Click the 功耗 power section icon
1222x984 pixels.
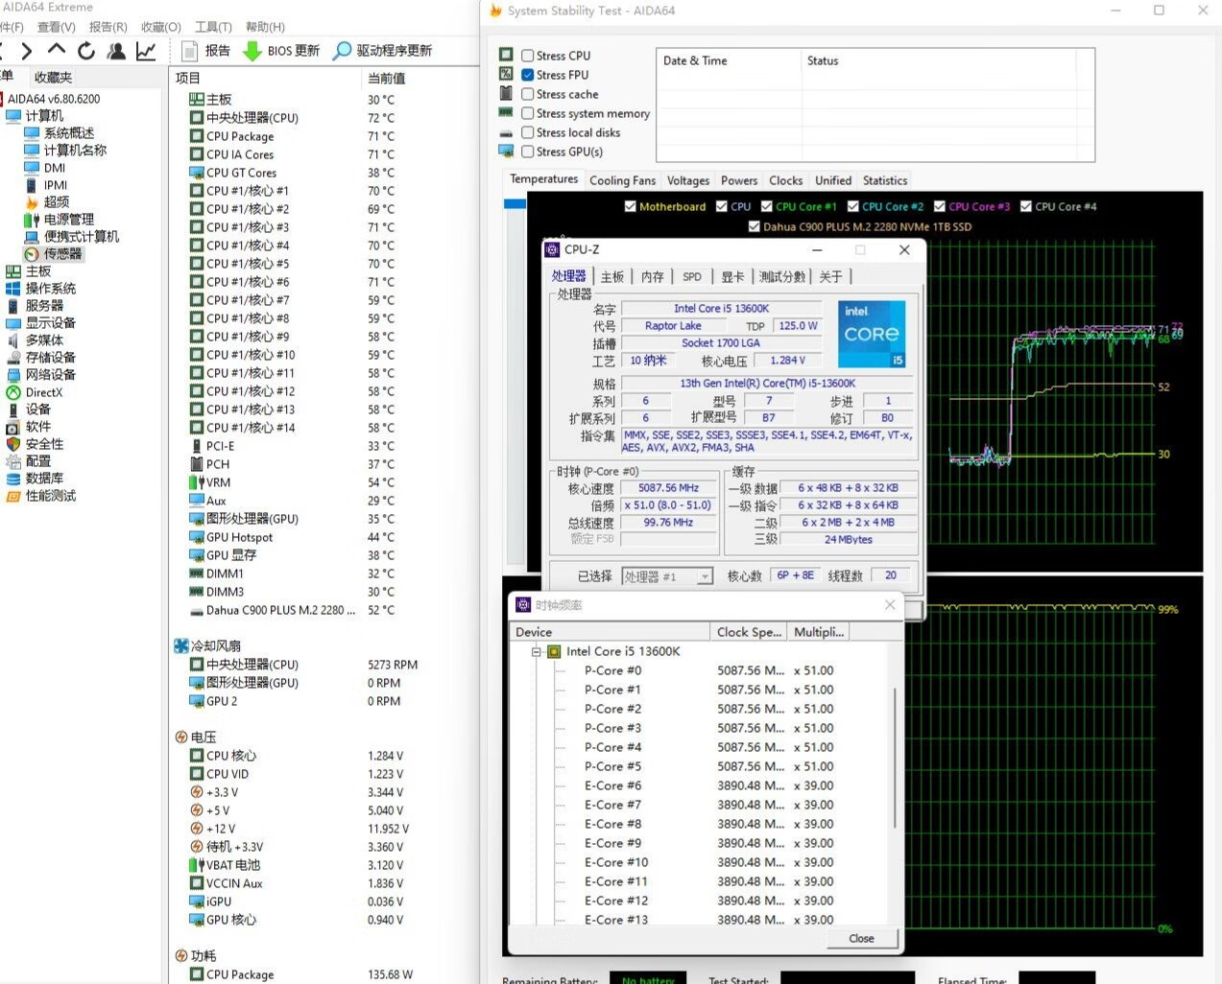coord(181,955)
